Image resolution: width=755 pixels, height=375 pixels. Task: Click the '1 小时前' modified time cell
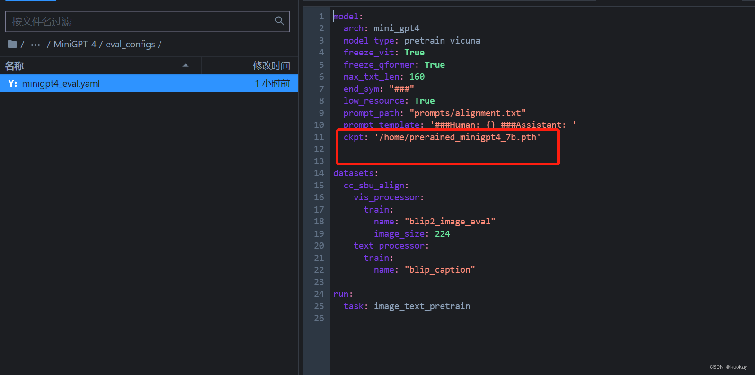coord(272,83)
